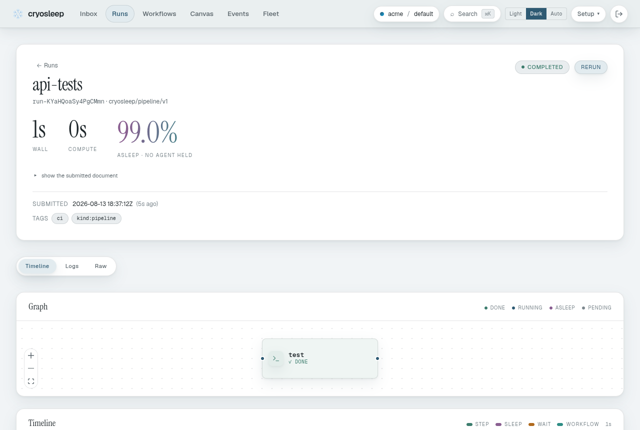640x430 pixels.
Task: Switch theme to Auto
Action: (x=556, y=14)
